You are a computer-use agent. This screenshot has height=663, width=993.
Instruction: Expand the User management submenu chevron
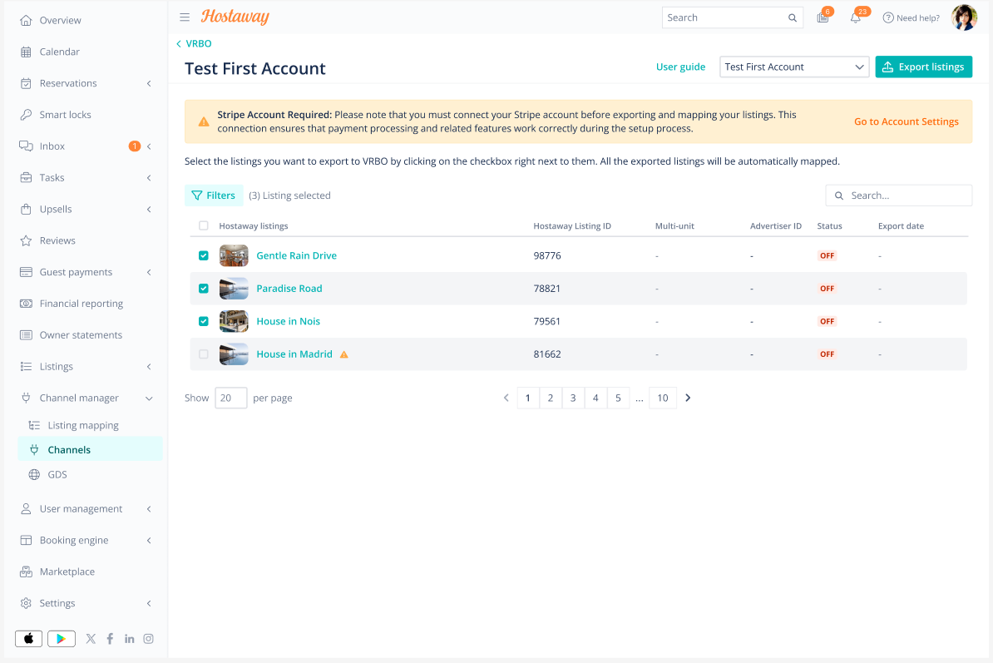(x=149, y=509)
